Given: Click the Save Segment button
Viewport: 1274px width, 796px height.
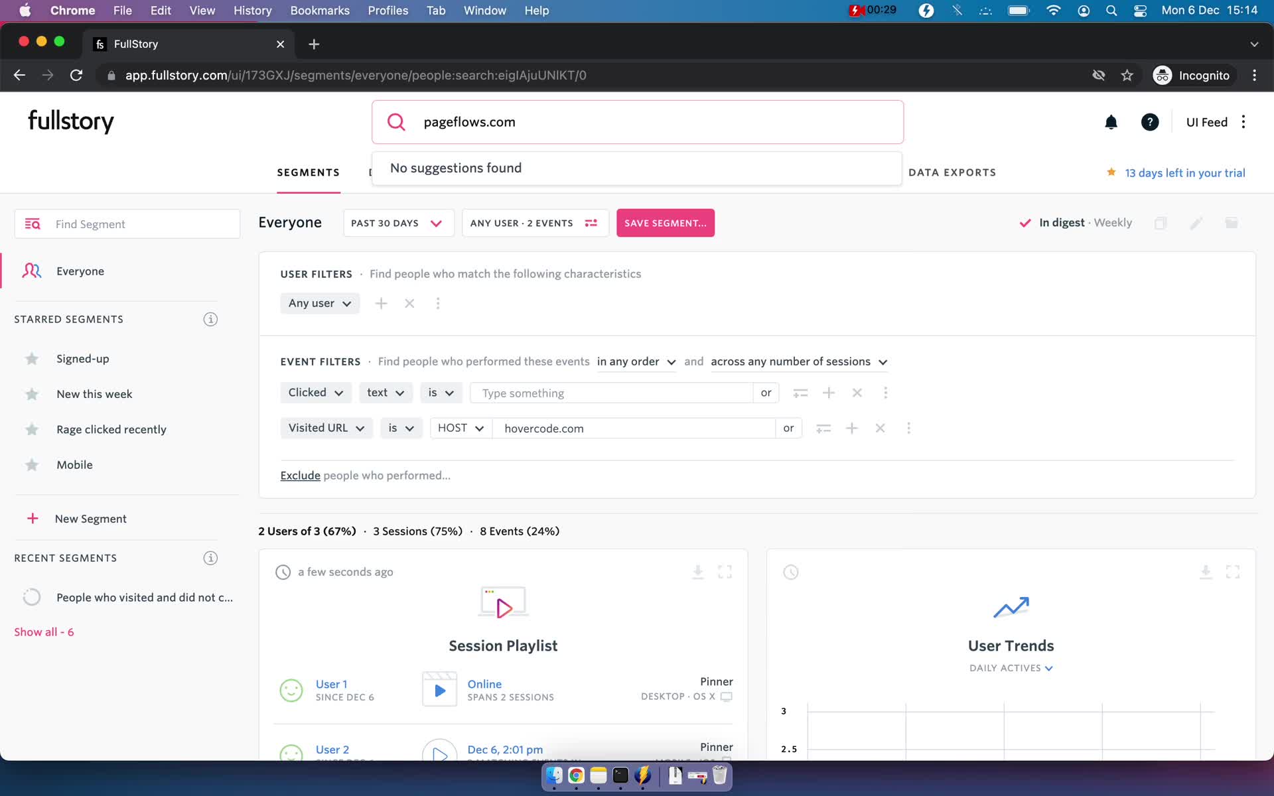Looking at the screenshot, I should [x=666, y=223].
